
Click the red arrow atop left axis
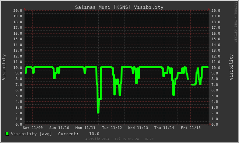(x=25, y=9)
